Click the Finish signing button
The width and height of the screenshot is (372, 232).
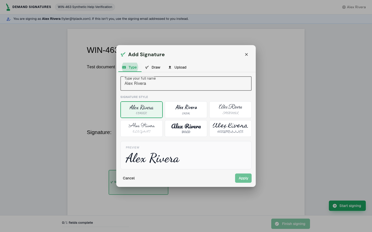[x=291, y=224]
